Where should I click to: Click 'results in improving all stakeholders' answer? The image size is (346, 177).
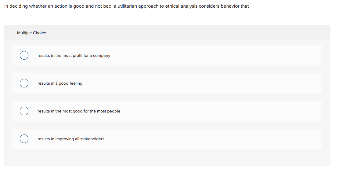(71, 139)
